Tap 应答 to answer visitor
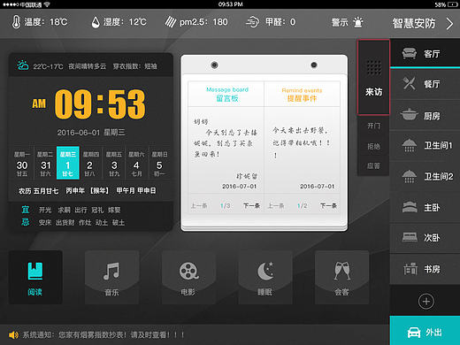 click(373, 166)
